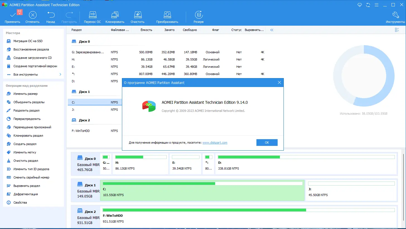406x229 pixels.
Task: Choose Сменить серийный номер
Action: (31, 177)
